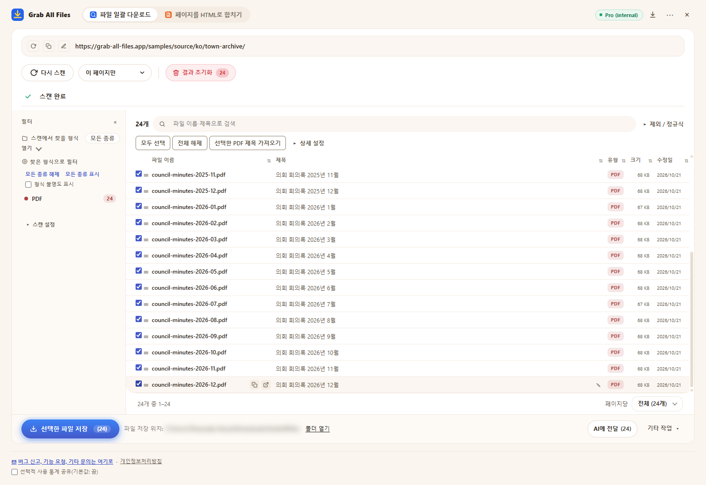Click 파일 이름·제목 search input field
706x485 pixels.
click(x=394, y=124)
